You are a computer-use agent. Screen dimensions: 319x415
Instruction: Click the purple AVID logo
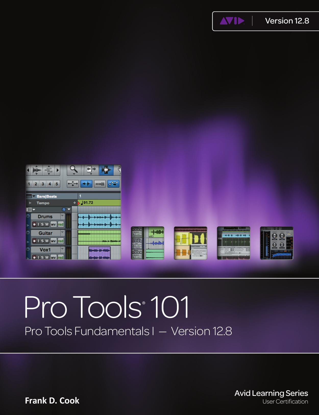pyautogui.click(x=232, y=21)
